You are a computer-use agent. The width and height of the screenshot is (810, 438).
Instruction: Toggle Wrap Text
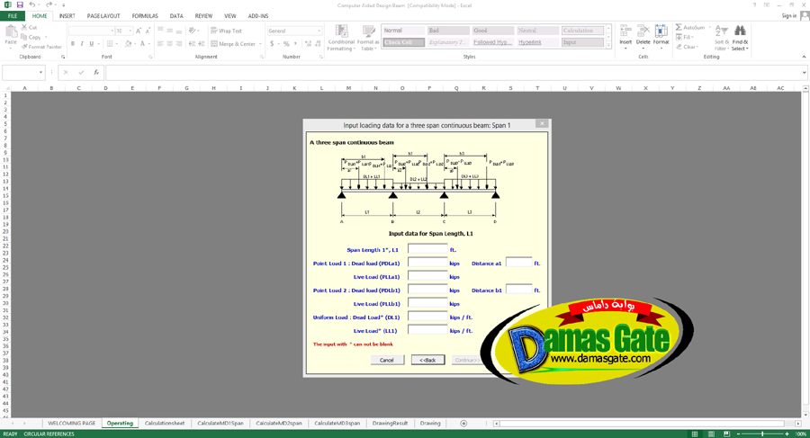click(x=226, y=31)
